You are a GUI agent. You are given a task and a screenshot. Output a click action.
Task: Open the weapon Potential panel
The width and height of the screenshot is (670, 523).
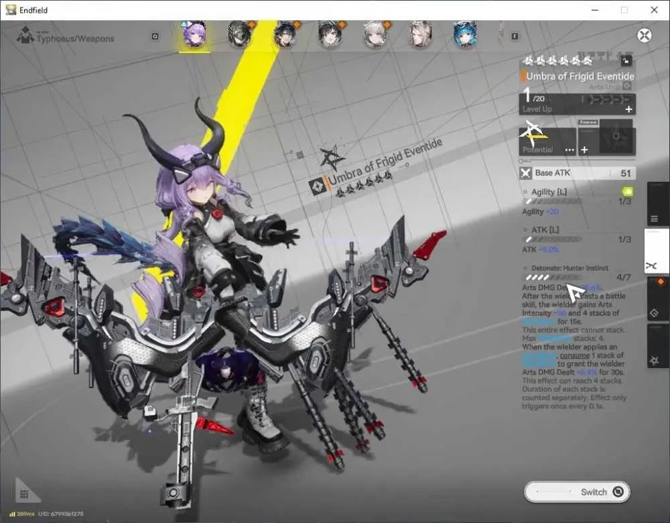pyautogui.click(x=548, y=140)
